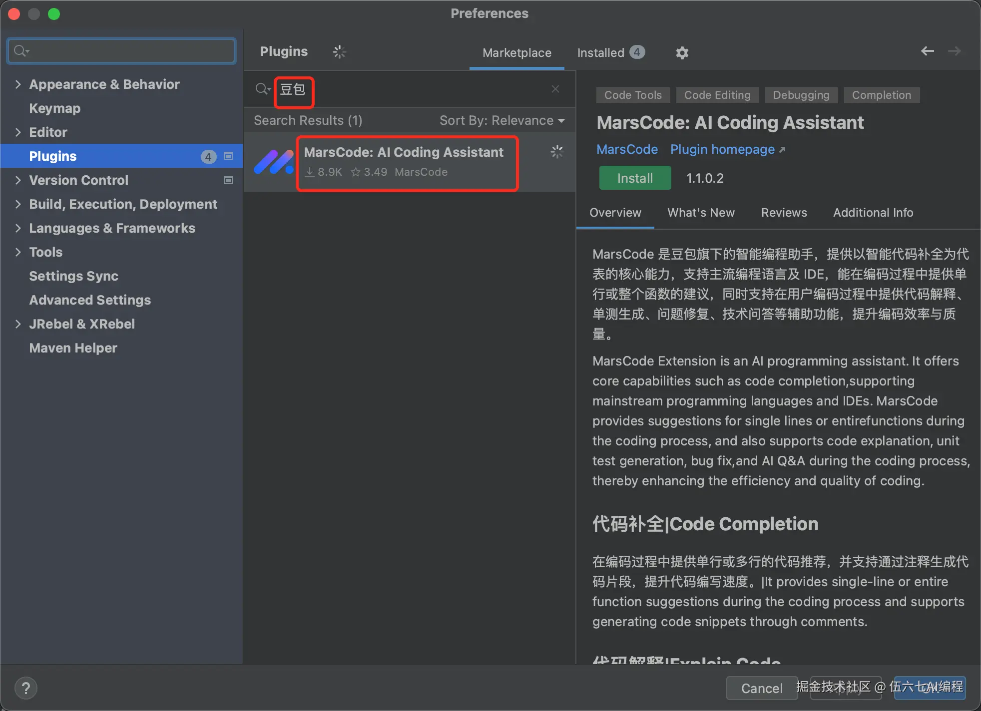Image resolution: width=981 pixels, height=711 pixels.
Task: Expand the Languages & Frameworks node
Action: point(18,228)
